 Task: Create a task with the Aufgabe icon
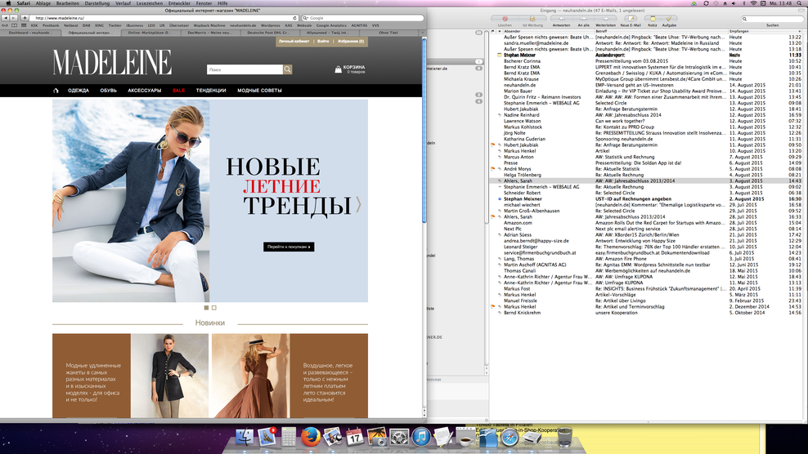[669, 19]
